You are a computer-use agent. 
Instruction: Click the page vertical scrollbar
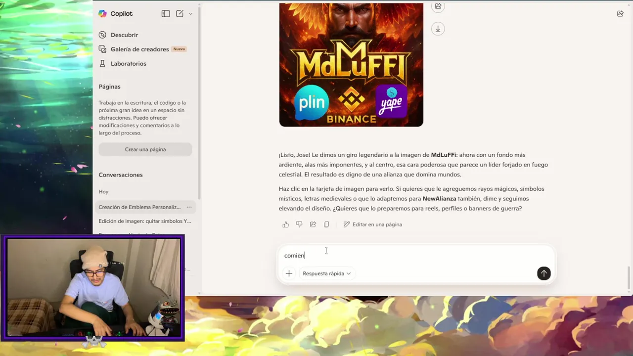(x=630, y=278)
